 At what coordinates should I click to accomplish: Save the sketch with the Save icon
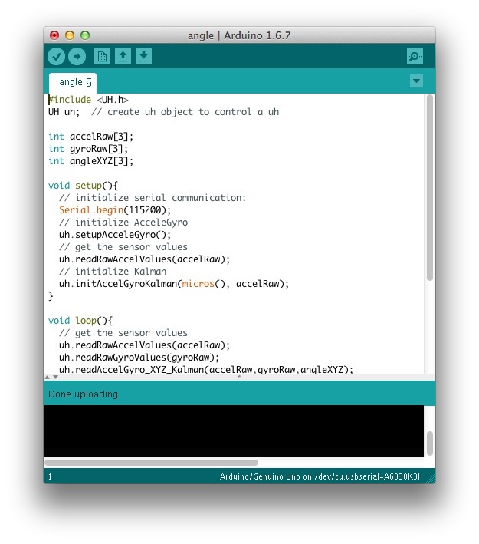[x=143, y=57]
